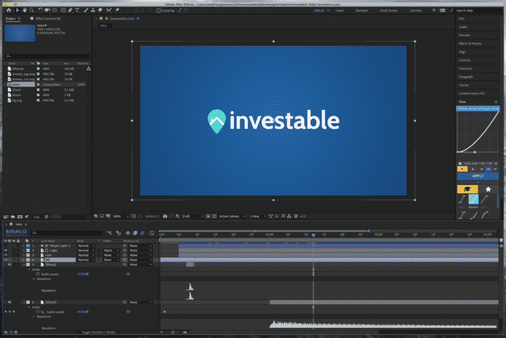Click the timeline current timecode 0;00;01;12
This screenshot has height=338, width=506.
coord(16,232)
